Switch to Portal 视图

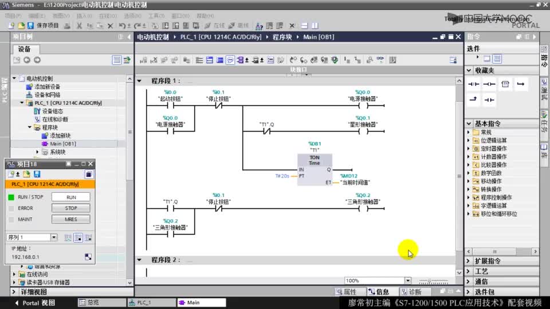coord(35,303)
